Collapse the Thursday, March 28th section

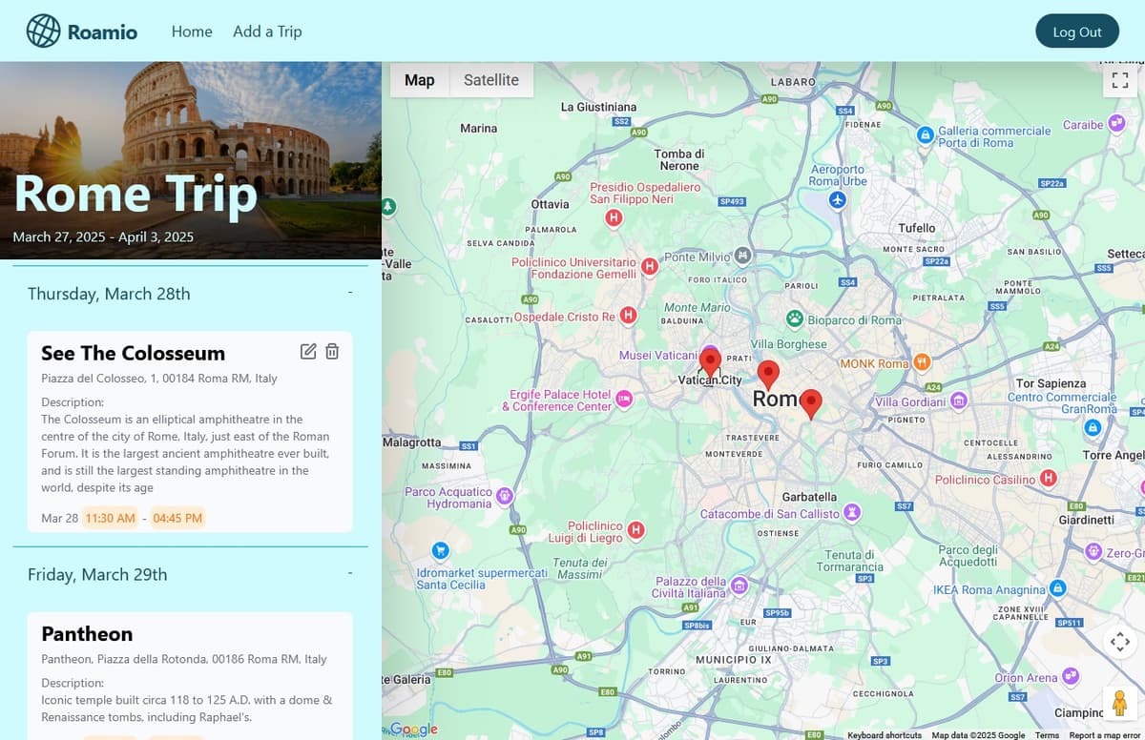(350, 293)
